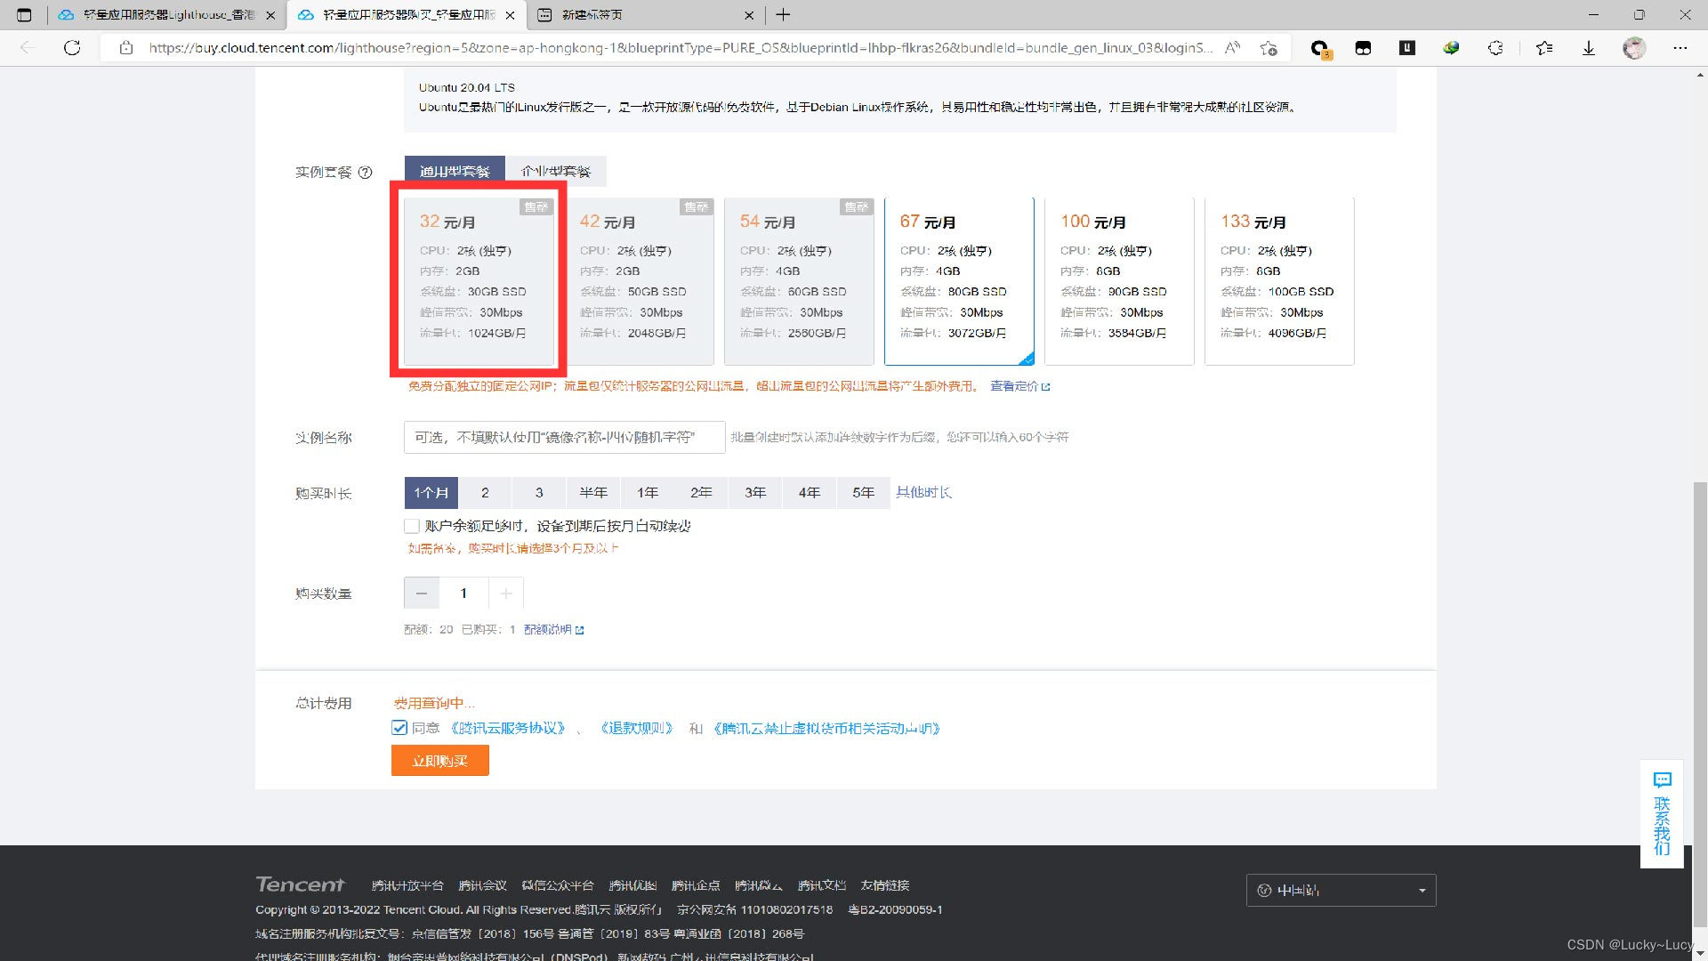Click the help question mark beside 实例套餐
This screenshot has height=961, width=1708.
click(365, 173)
